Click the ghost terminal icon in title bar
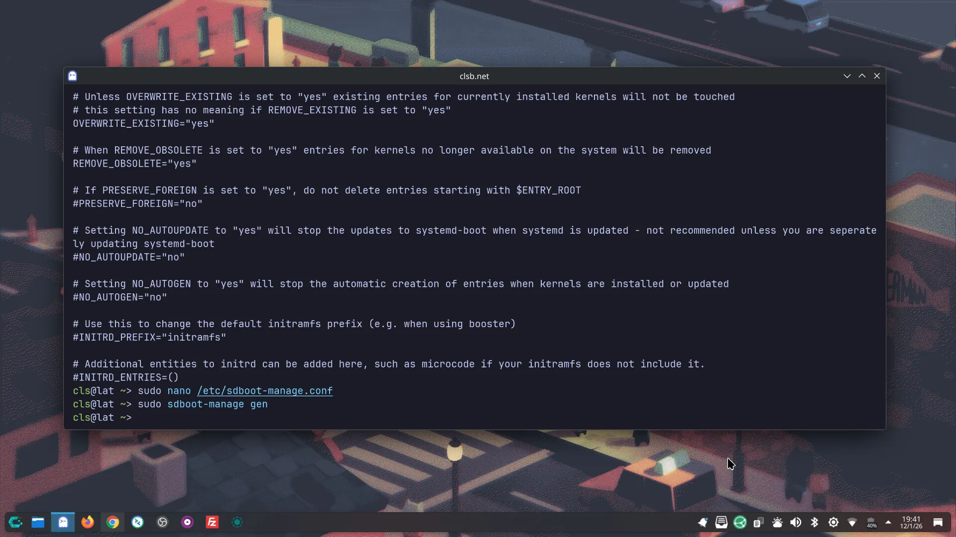This screenshot has height=537, width=956. pos(73,76)
